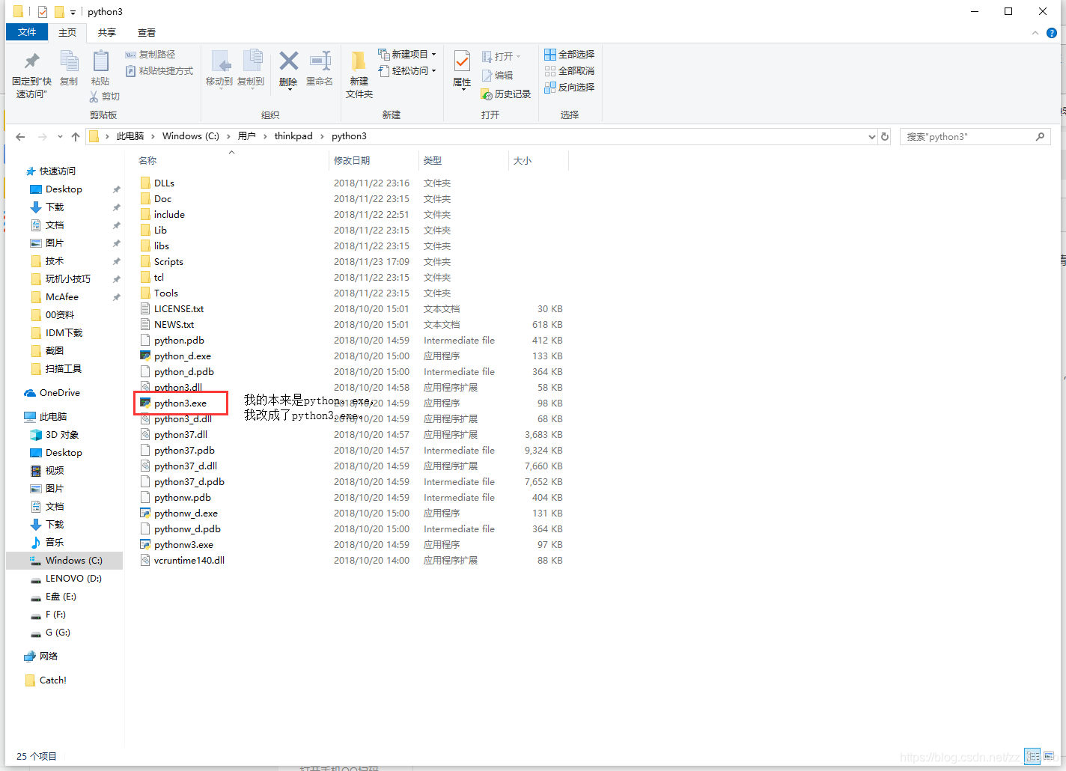Click Paste shortcut (粘贴快捷方式)

tap(159, 71)
